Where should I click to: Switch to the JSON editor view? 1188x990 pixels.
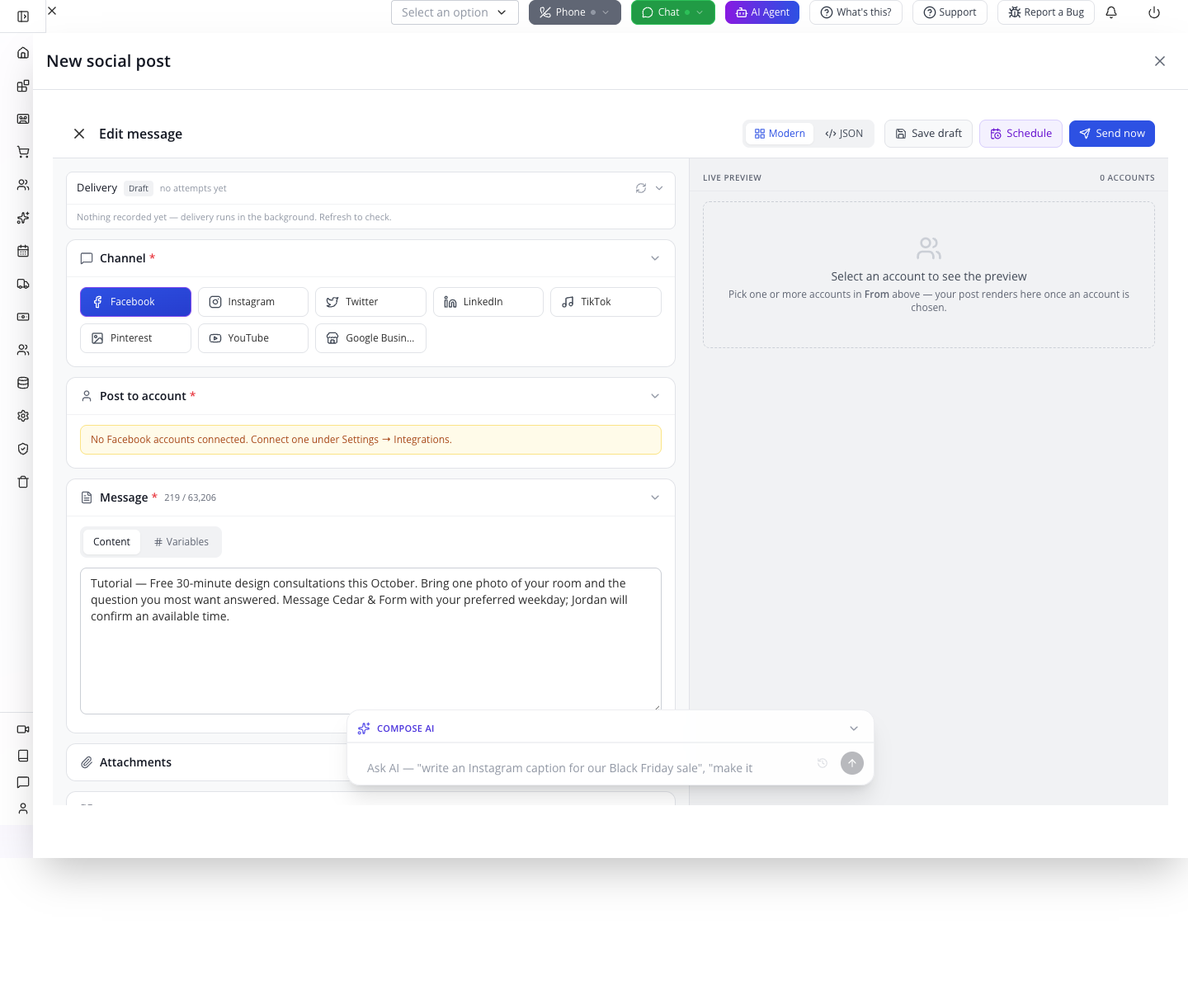point(844,134)
